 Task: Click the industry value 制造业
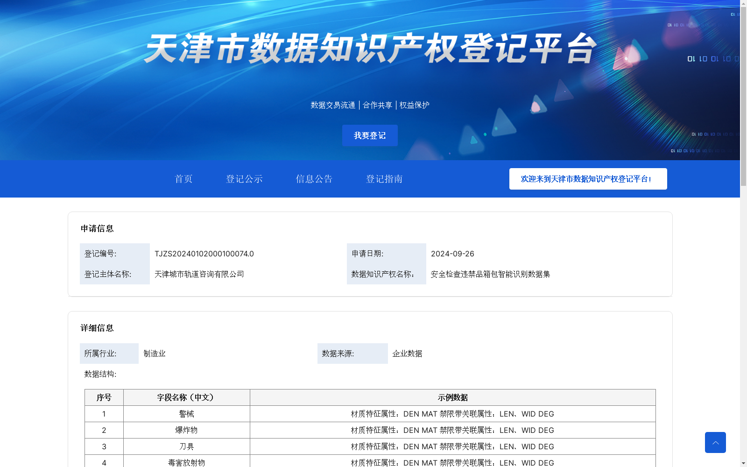pyautogui.click(x=155, y=354)
